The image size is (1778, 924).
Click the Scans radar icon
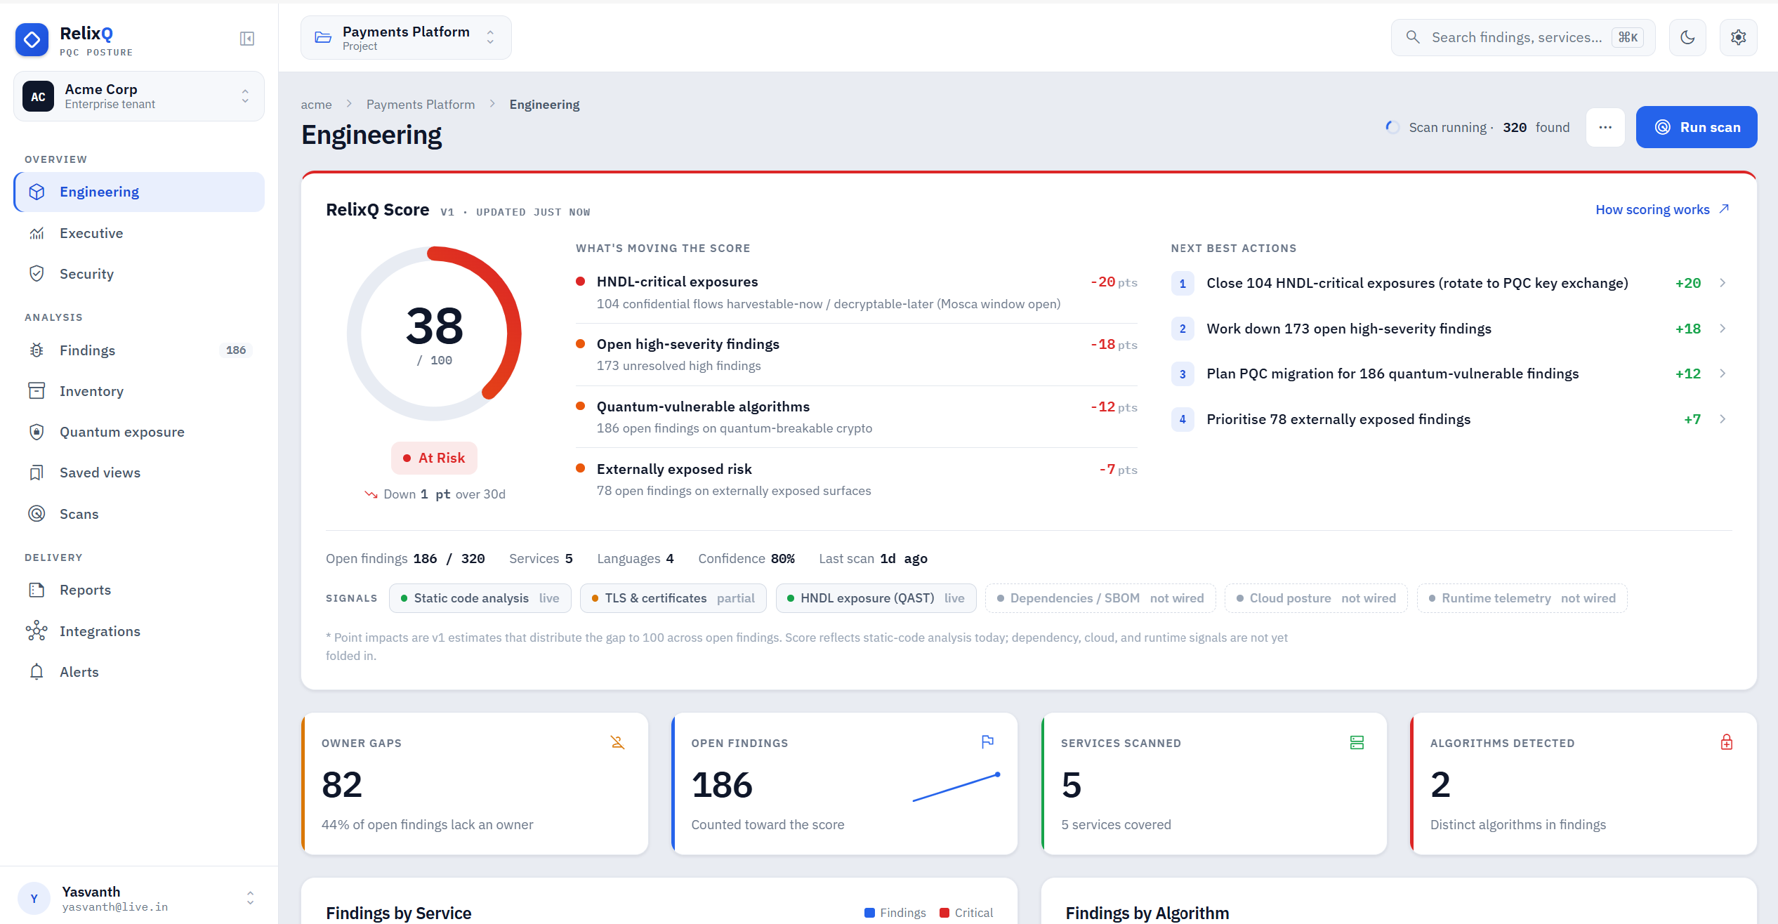pyautogui.click(x=37, y=514)
